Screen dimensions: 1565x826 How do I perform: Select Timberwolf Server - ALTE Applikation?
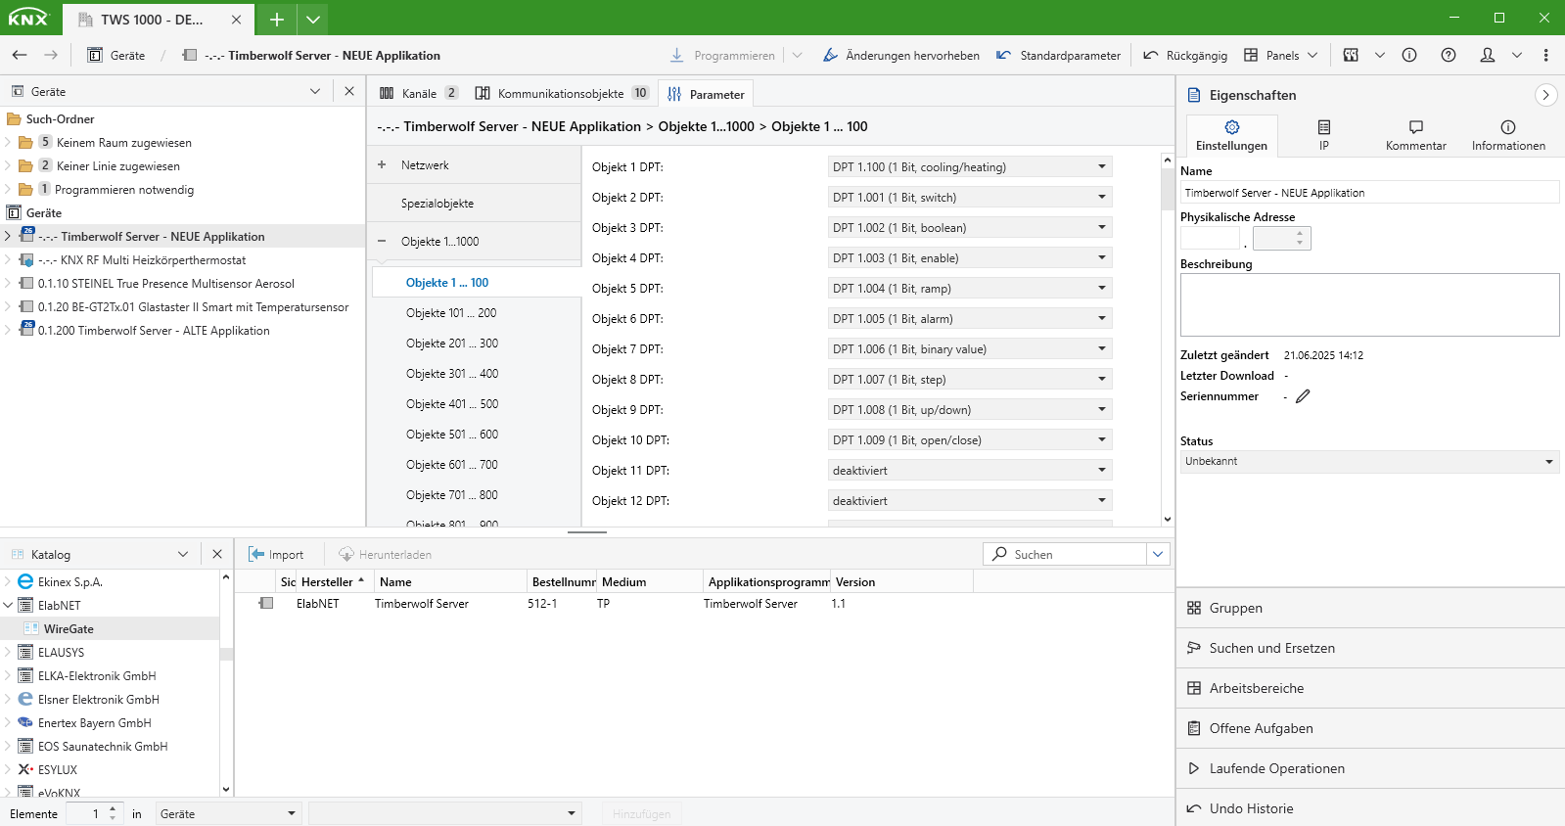pyautogui.click(x=154, y=331)
